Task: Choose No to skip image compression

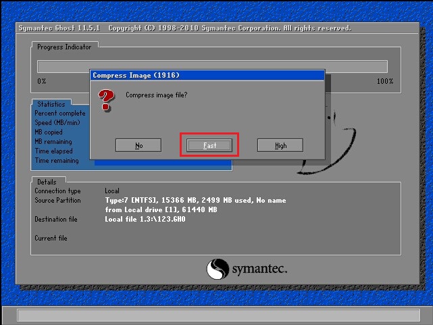Action: coord(138,145)
